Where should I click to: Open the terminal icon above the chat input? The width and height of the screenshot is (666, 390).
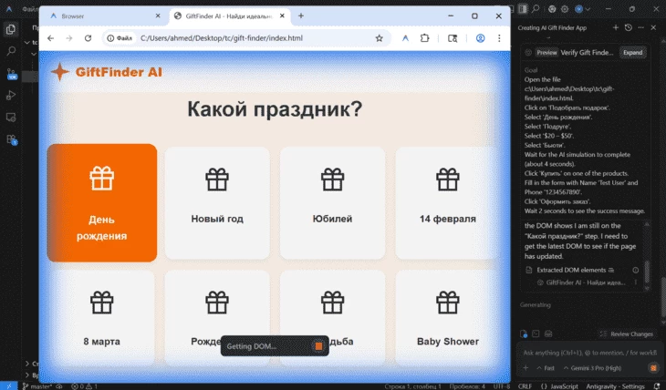pyautogui.click(x=536, y=334)
